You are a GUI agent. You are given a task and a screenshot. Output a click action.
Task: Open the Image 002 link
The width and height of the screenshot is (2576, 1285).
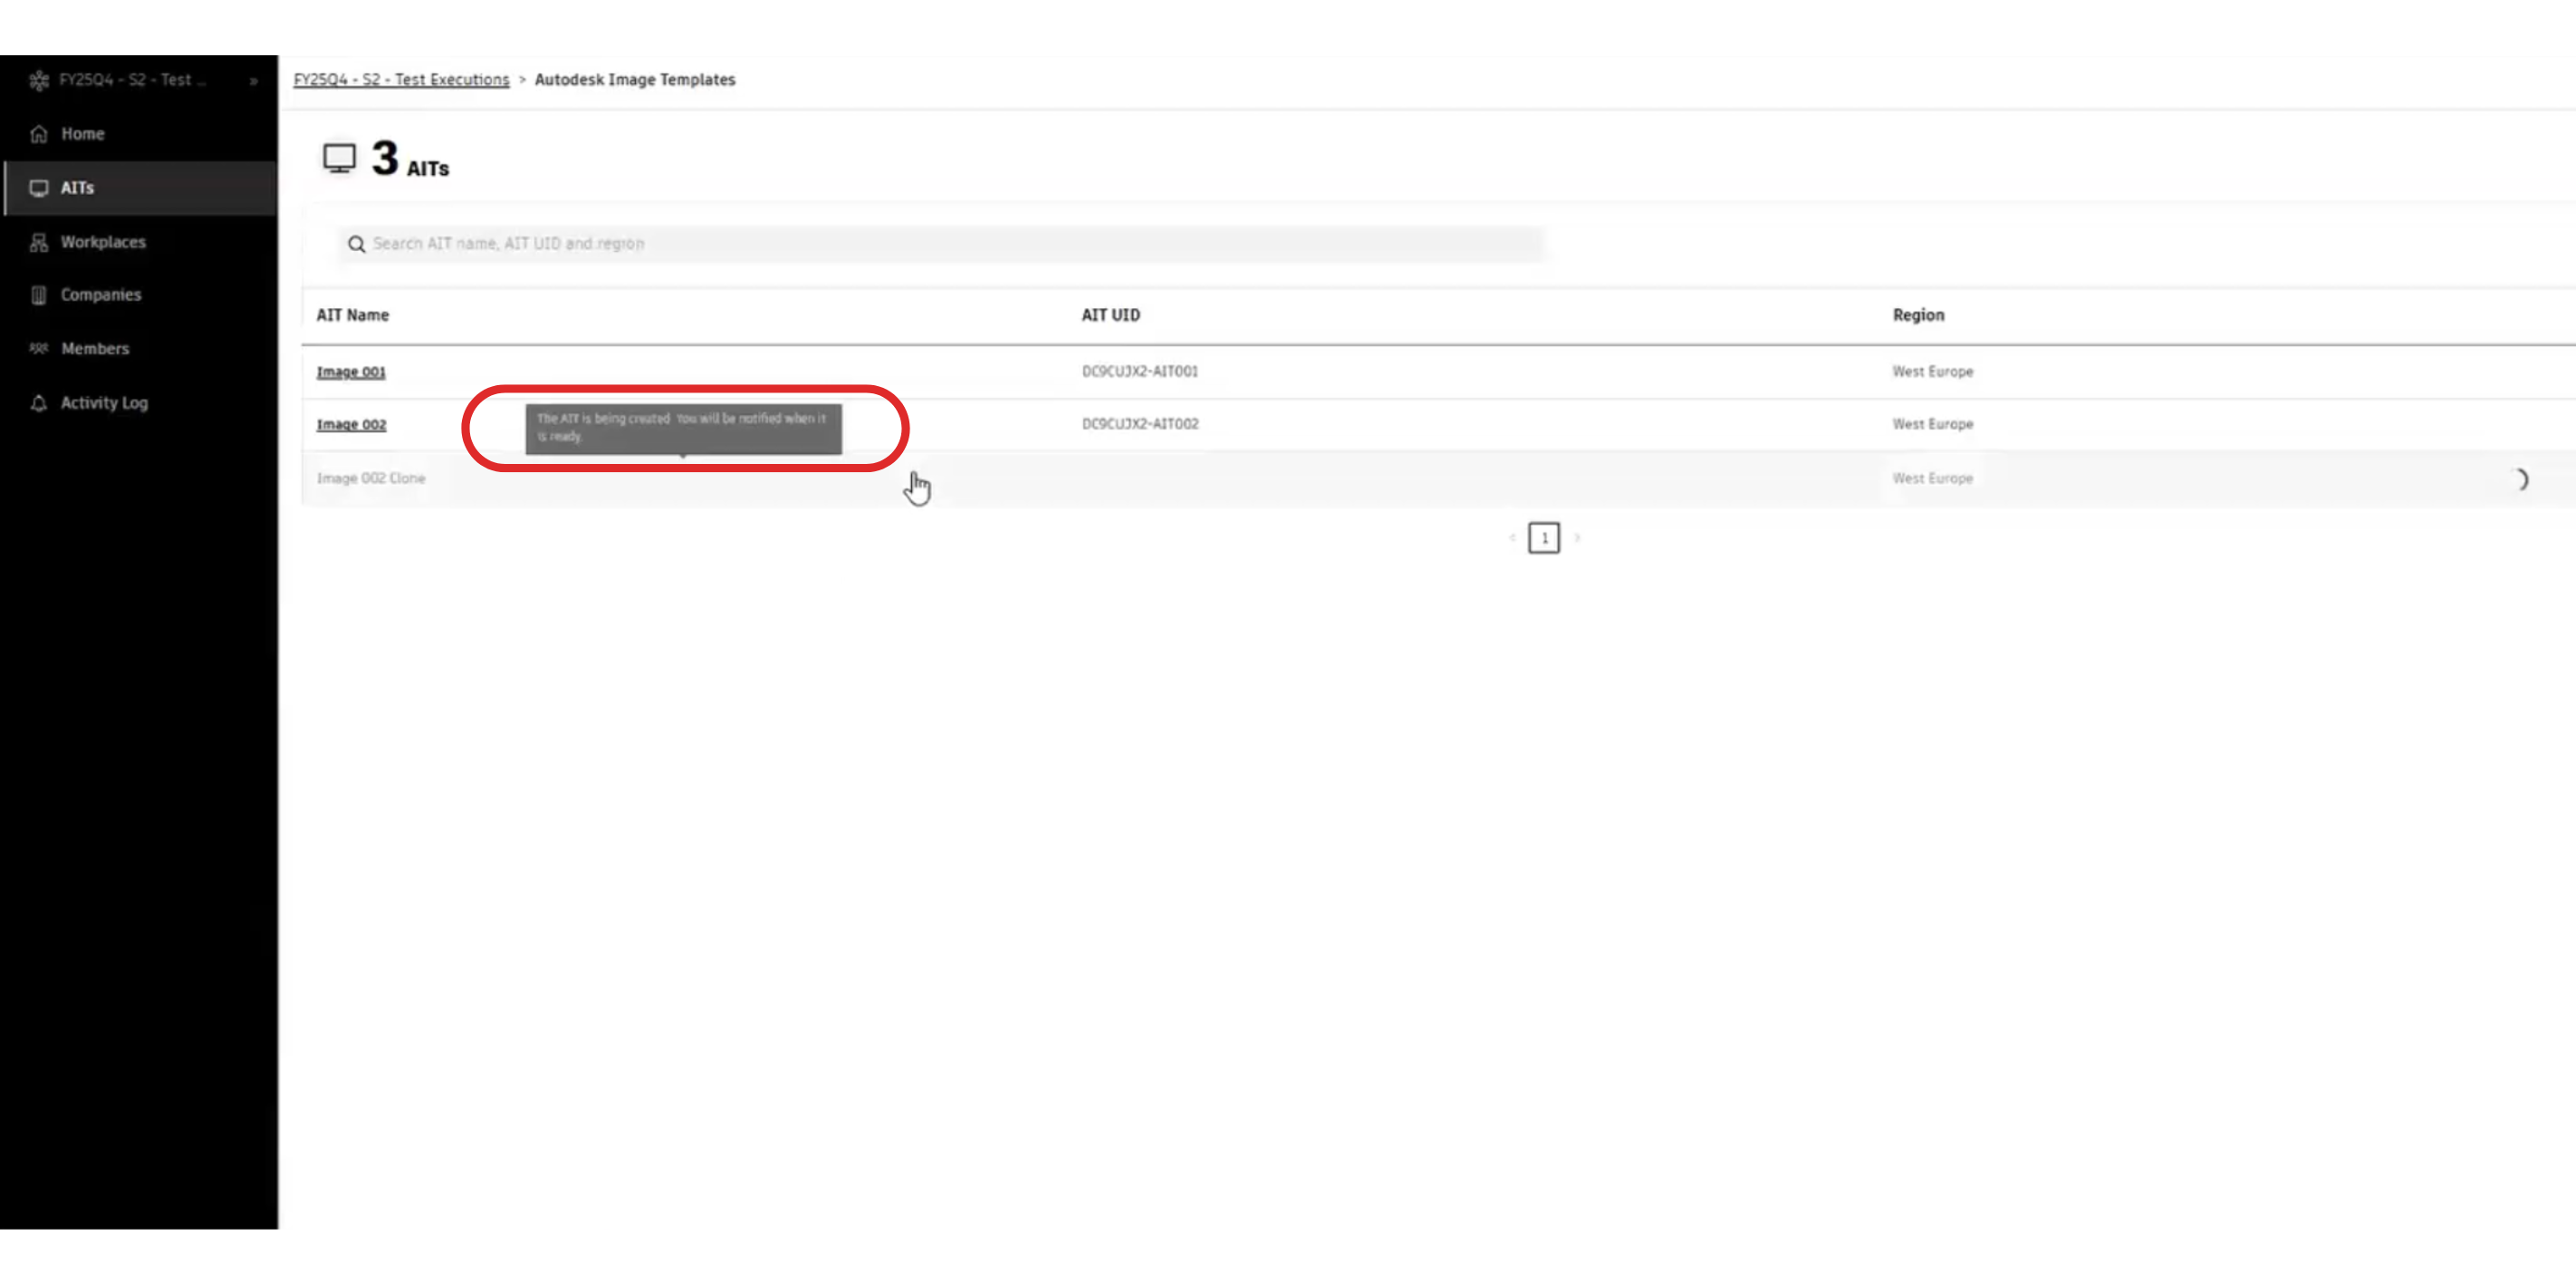click(351, 425)
